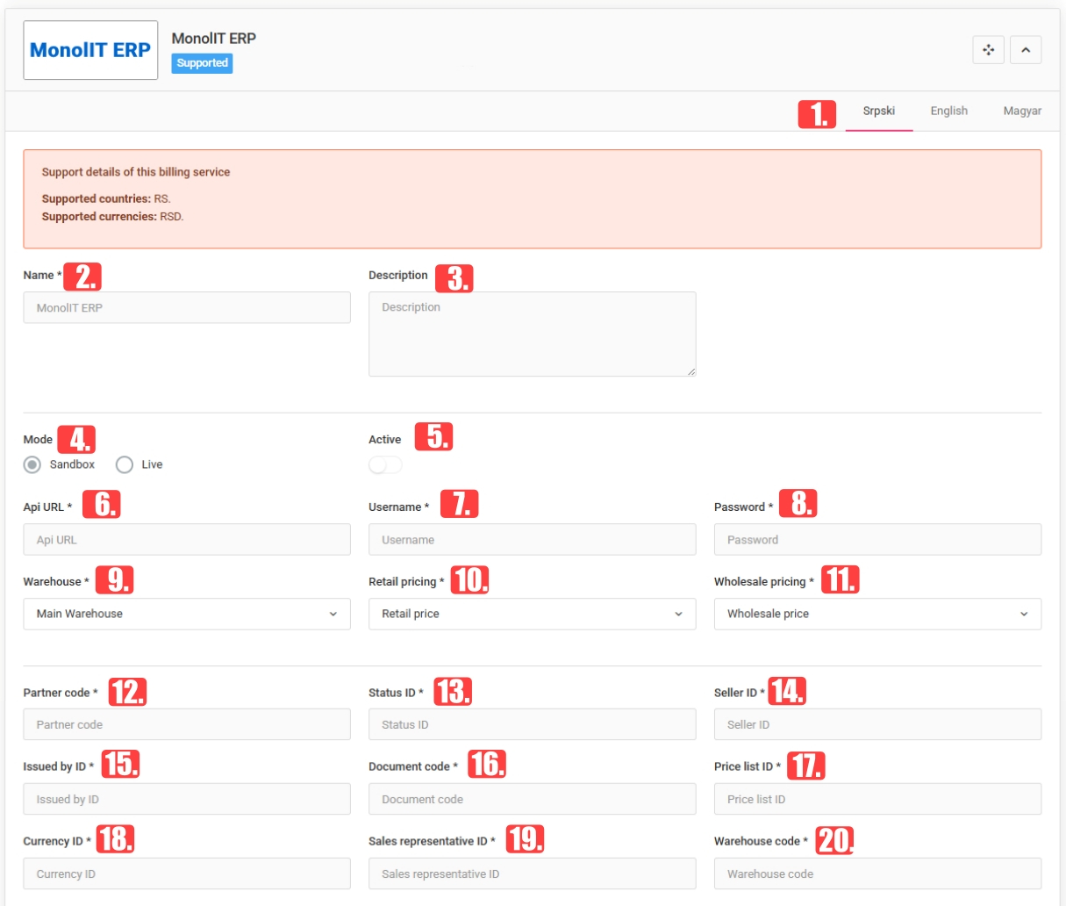
Task: Toggle the Active switch
Action: tap(385, 464)
